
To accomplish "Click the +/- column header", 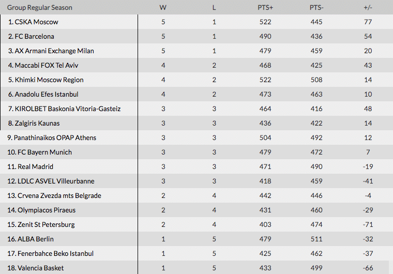I will [368, 8].
